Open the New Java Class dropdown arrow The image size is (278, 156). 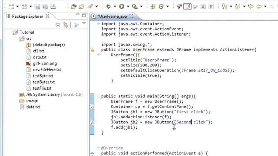[x=168, y=6]
